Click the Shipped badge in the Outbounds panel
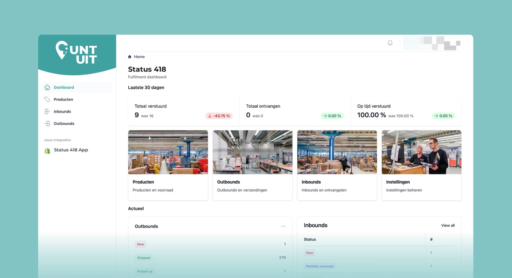The image size is (512, 278). [x=143, y=258]
